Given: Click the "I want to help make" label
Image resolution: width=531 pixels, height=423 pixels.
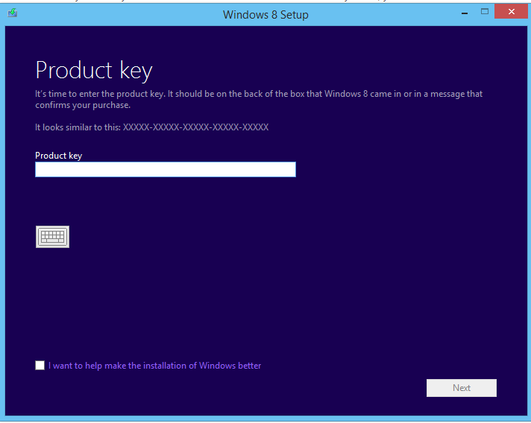Looking at the screenshot, I should pyautogui.click(x=154, y=366).
